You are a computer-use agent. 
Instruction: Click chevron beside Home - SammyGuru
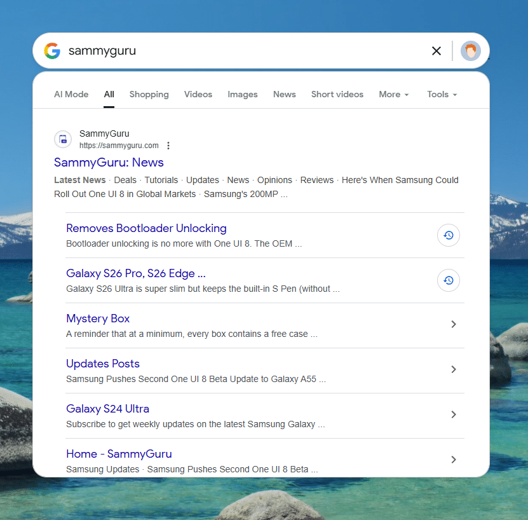point(454,460)
